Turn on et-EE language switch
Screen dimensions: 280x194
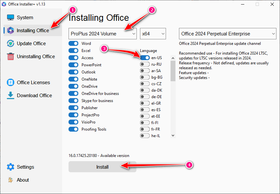pos(145,116)
